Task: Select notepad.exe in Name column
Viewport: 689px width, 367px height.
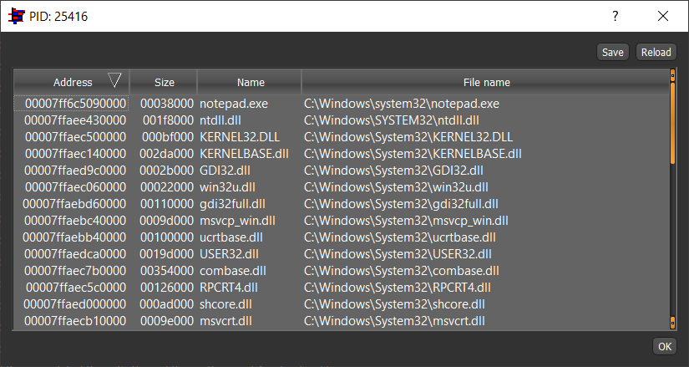Action: click(234, 104)
